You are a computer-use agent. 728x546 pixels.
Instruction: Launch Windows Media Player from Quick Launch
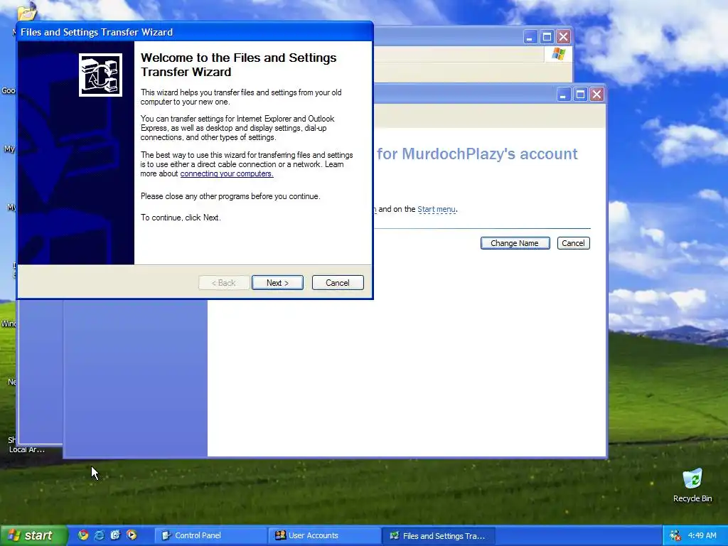point(132,535)
